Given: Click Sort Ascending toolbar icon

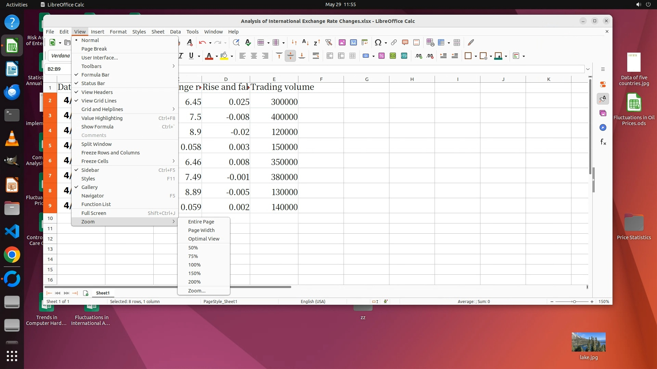Looking at the screenshot, I should click(305, 42).
